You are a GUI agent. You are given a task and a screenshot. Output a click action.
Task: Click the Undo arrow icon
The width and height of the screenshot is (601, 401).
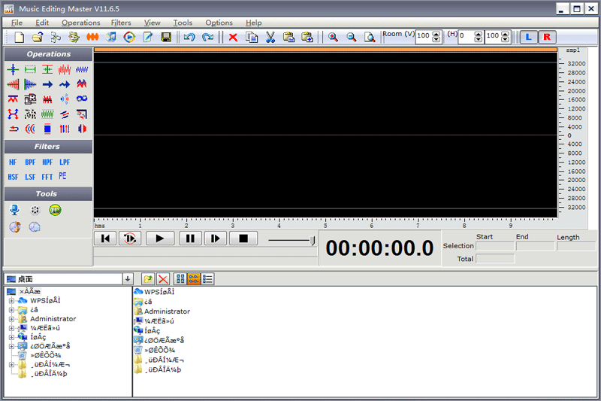point(189,37)
